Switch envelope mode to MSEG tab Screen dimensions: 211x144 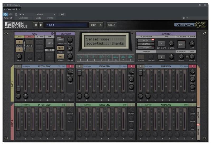[x=198, y=132]
